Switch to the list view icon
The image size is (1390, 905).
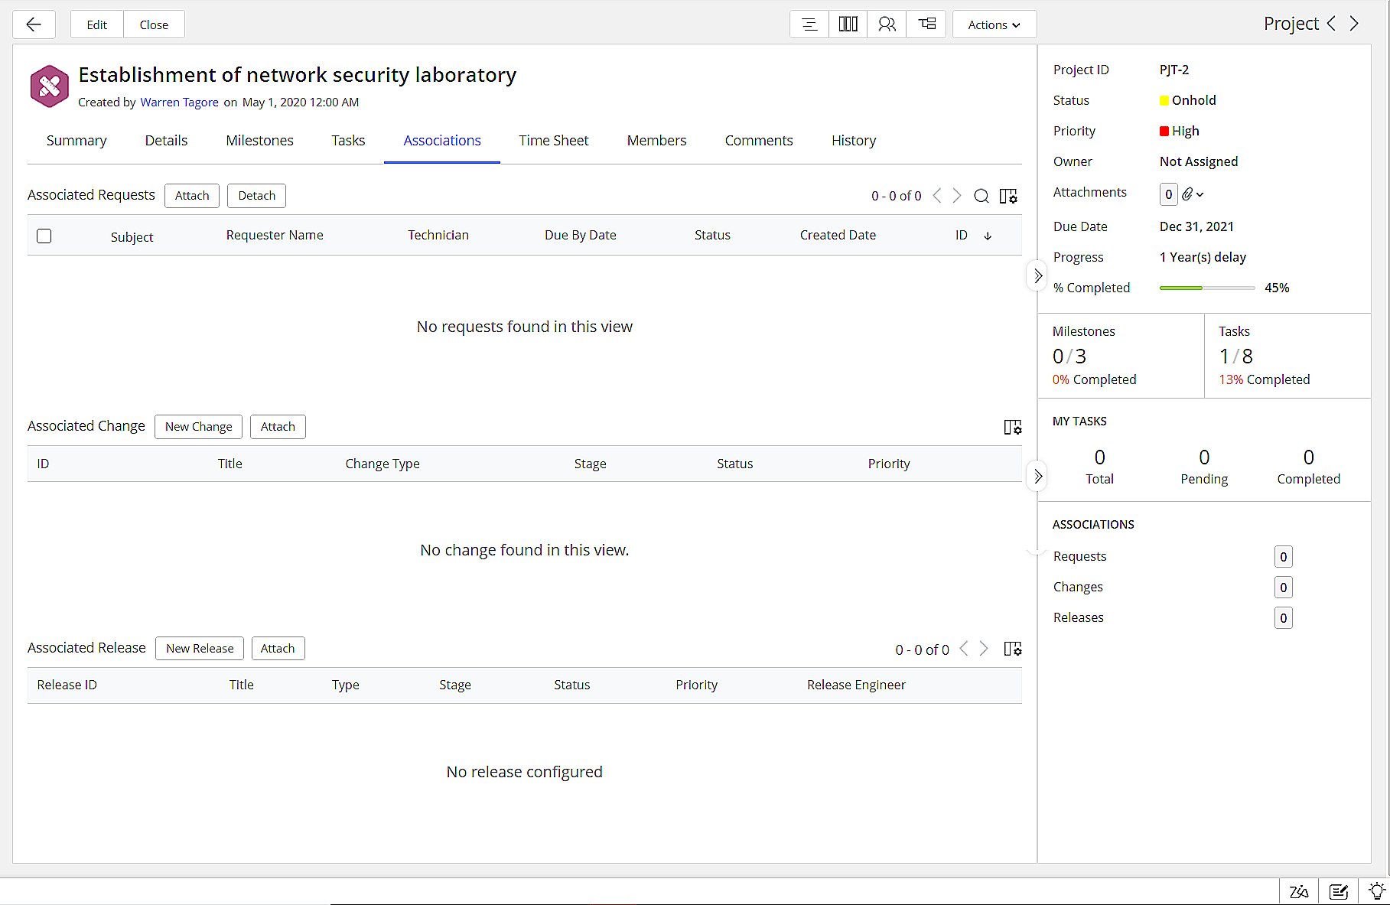pyautogui.click(x=809, y=24)
